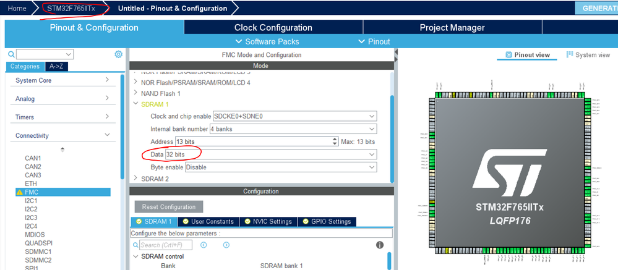Click the search magnifier icon in categories panel

coord(11,54)
